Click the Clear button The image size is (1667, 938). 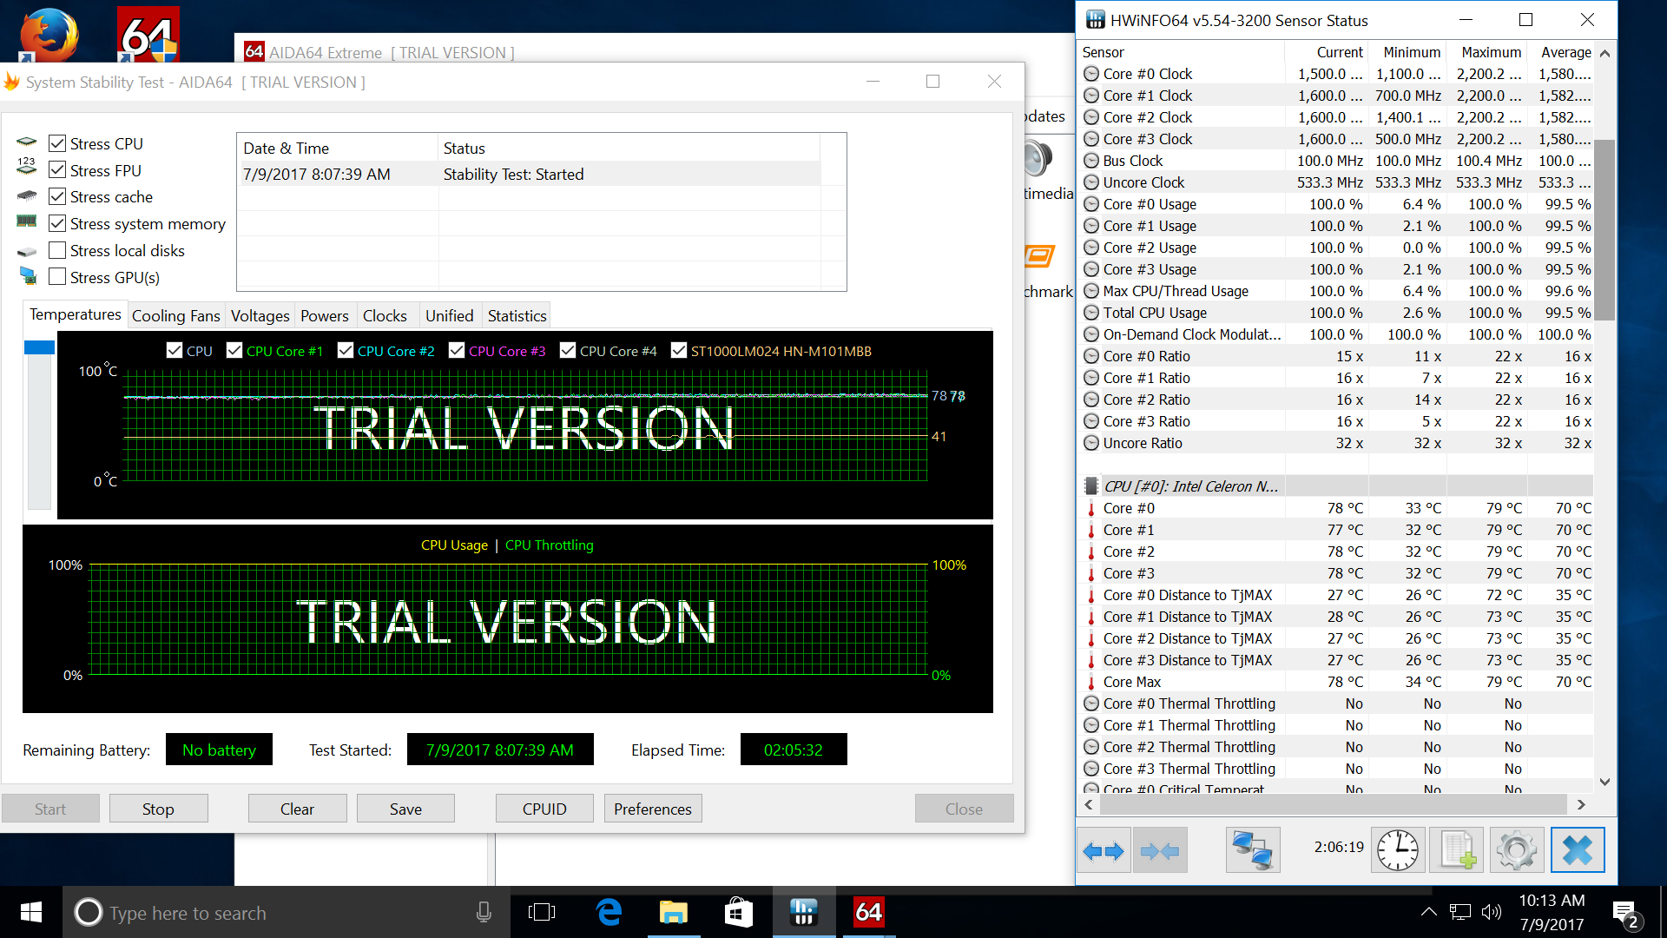[297, 809]
